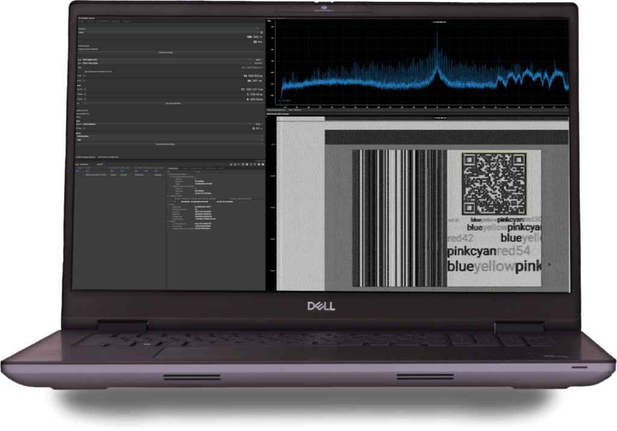Select the Wed Oct 30 2024 17:07:34 signal row
Viewport: 617px width, 431px height.
pyautogui.click(x=120, y=175)
